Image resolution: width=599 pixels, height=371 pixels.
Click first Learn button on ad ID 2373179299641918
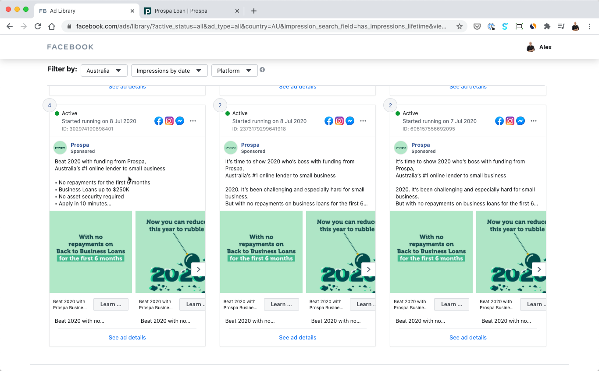[282, 304]
